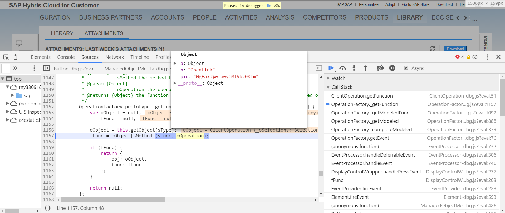Collapse the top frame tree node
505x213 pixels.
point(3,79)
